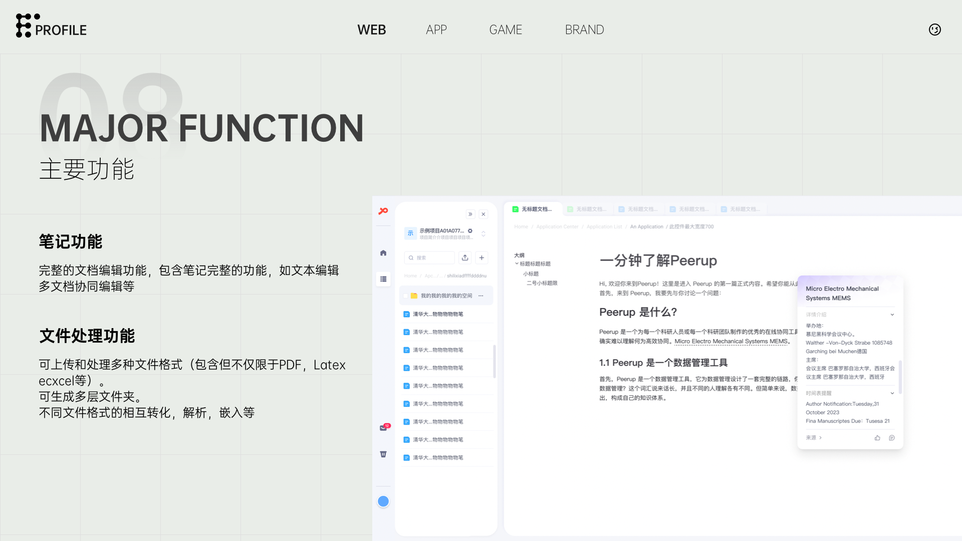Screen dimensions: 962x541
Task: Click the Micro Electro Mechanical Systems MEMS underlined link
Action: click(x=731, y=342)
